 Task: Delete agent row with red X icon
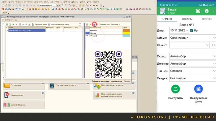tap(17, 25)
